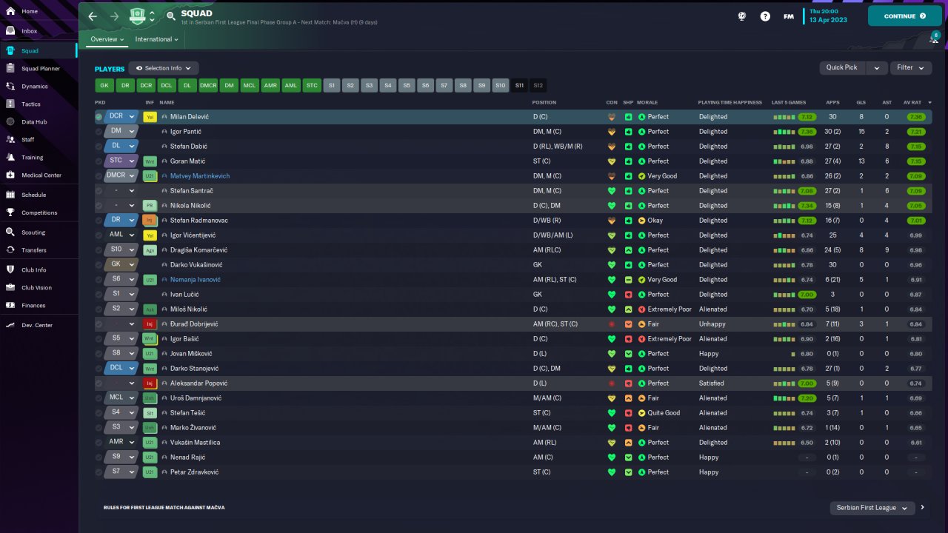Screen dimensions: 948x533
Task: Click Nikola Nikolić's PR status badge
Action: click(150, 206)
